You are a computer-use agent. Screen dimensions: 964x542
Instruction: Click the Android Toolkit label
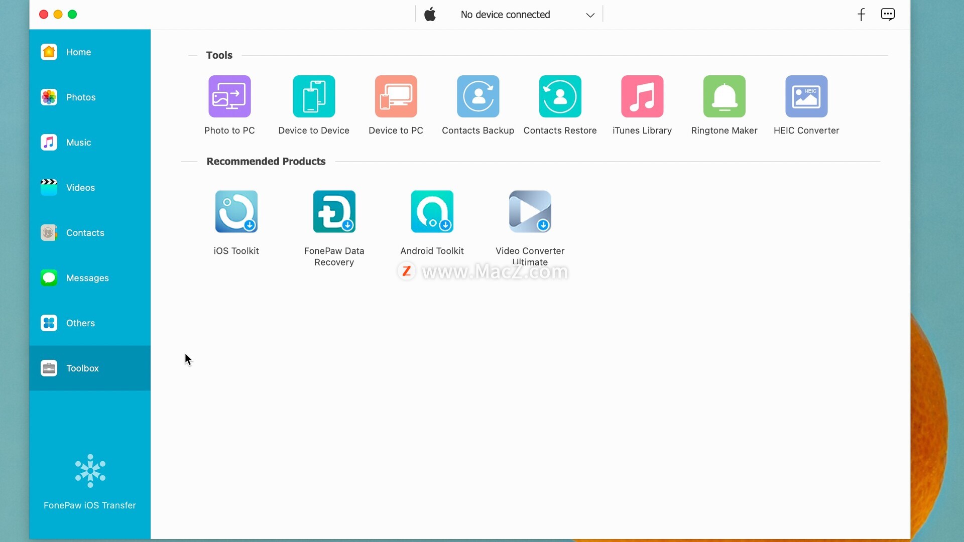pos(432,251)
